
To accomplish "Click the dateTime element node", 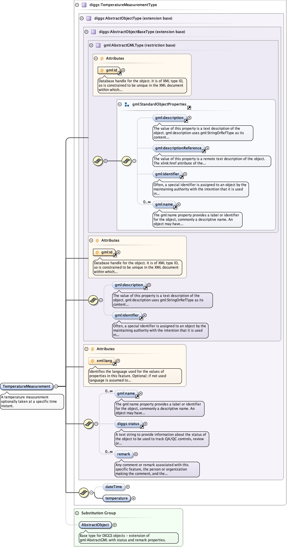I will tap(114, 487).
